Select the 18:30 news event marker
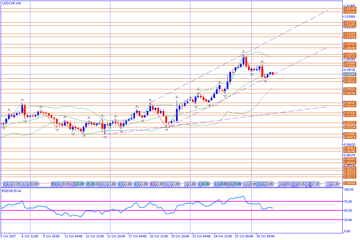The height and width of the screenshot is (240, 360). point(205,184)
